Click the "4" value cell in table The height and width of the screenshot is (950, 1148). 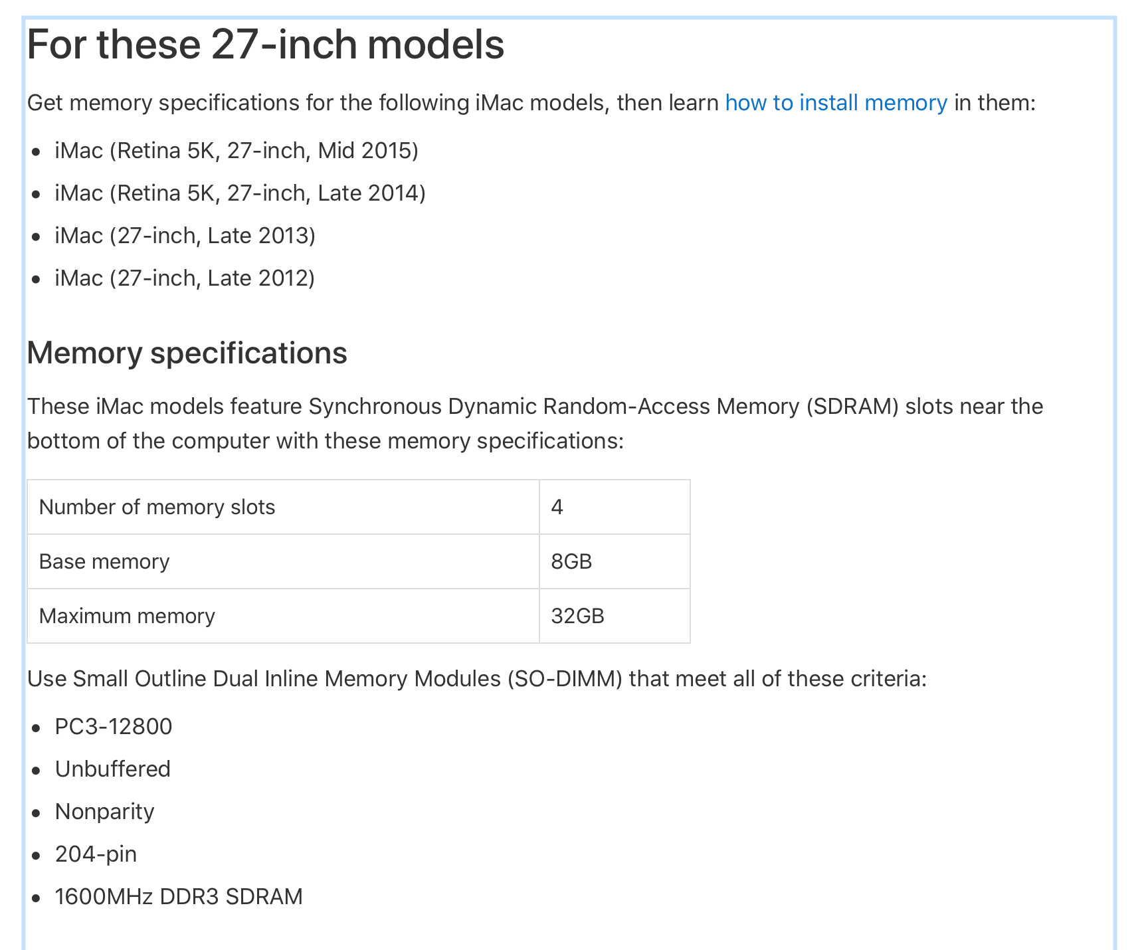tap(557, 507)
